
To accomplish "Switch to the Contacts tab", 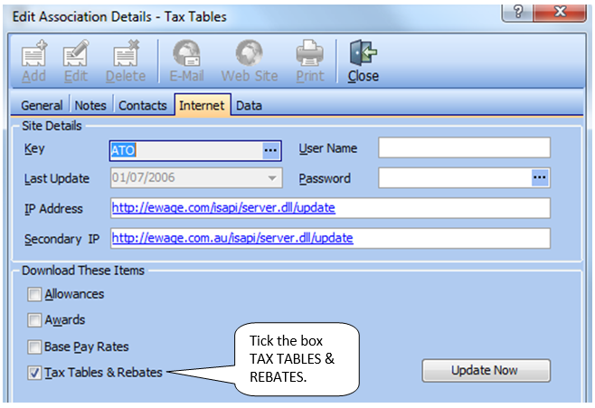I will click(x=143, y=106).
